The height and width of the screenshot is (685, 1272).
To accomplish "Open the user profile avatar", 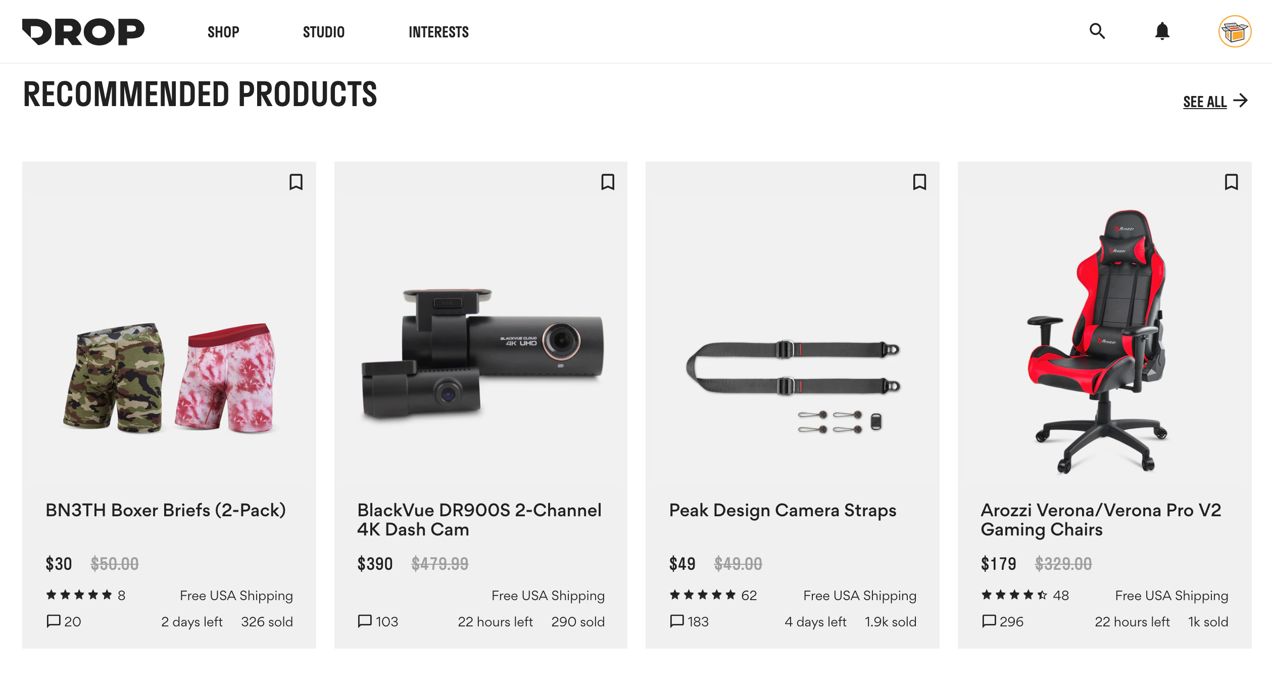I will (1235, 31).
